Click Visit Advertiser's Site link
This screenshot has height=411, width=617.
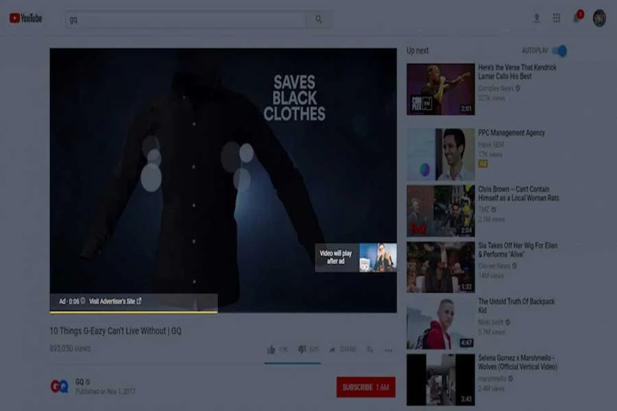pyautogui.click(x=115, y=301)
